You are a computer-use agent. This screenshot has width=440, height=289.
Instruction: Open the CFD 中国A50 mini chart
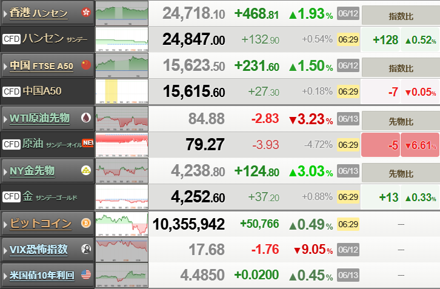point(122,91)
